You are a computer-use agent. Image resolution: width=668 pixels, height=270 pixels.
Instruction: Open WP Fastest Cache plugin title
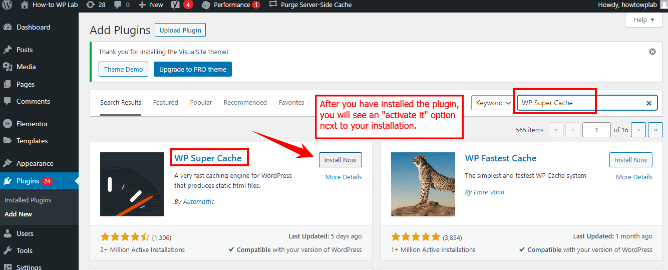click(501, 158)
